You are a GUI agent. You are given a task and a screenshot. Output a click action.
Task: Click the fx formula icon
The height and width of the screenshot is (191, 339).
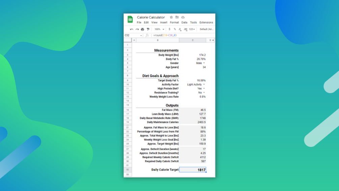[x=147, y=35]
